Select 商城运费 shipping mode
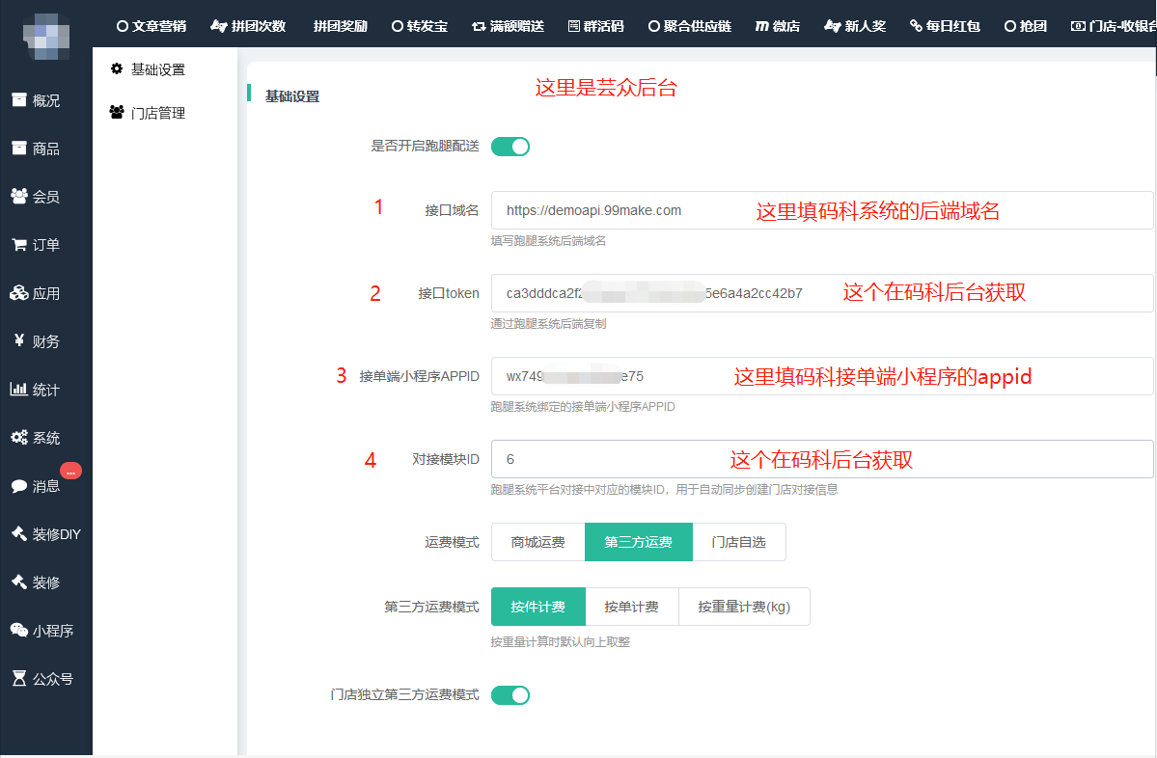 point(537,542)
